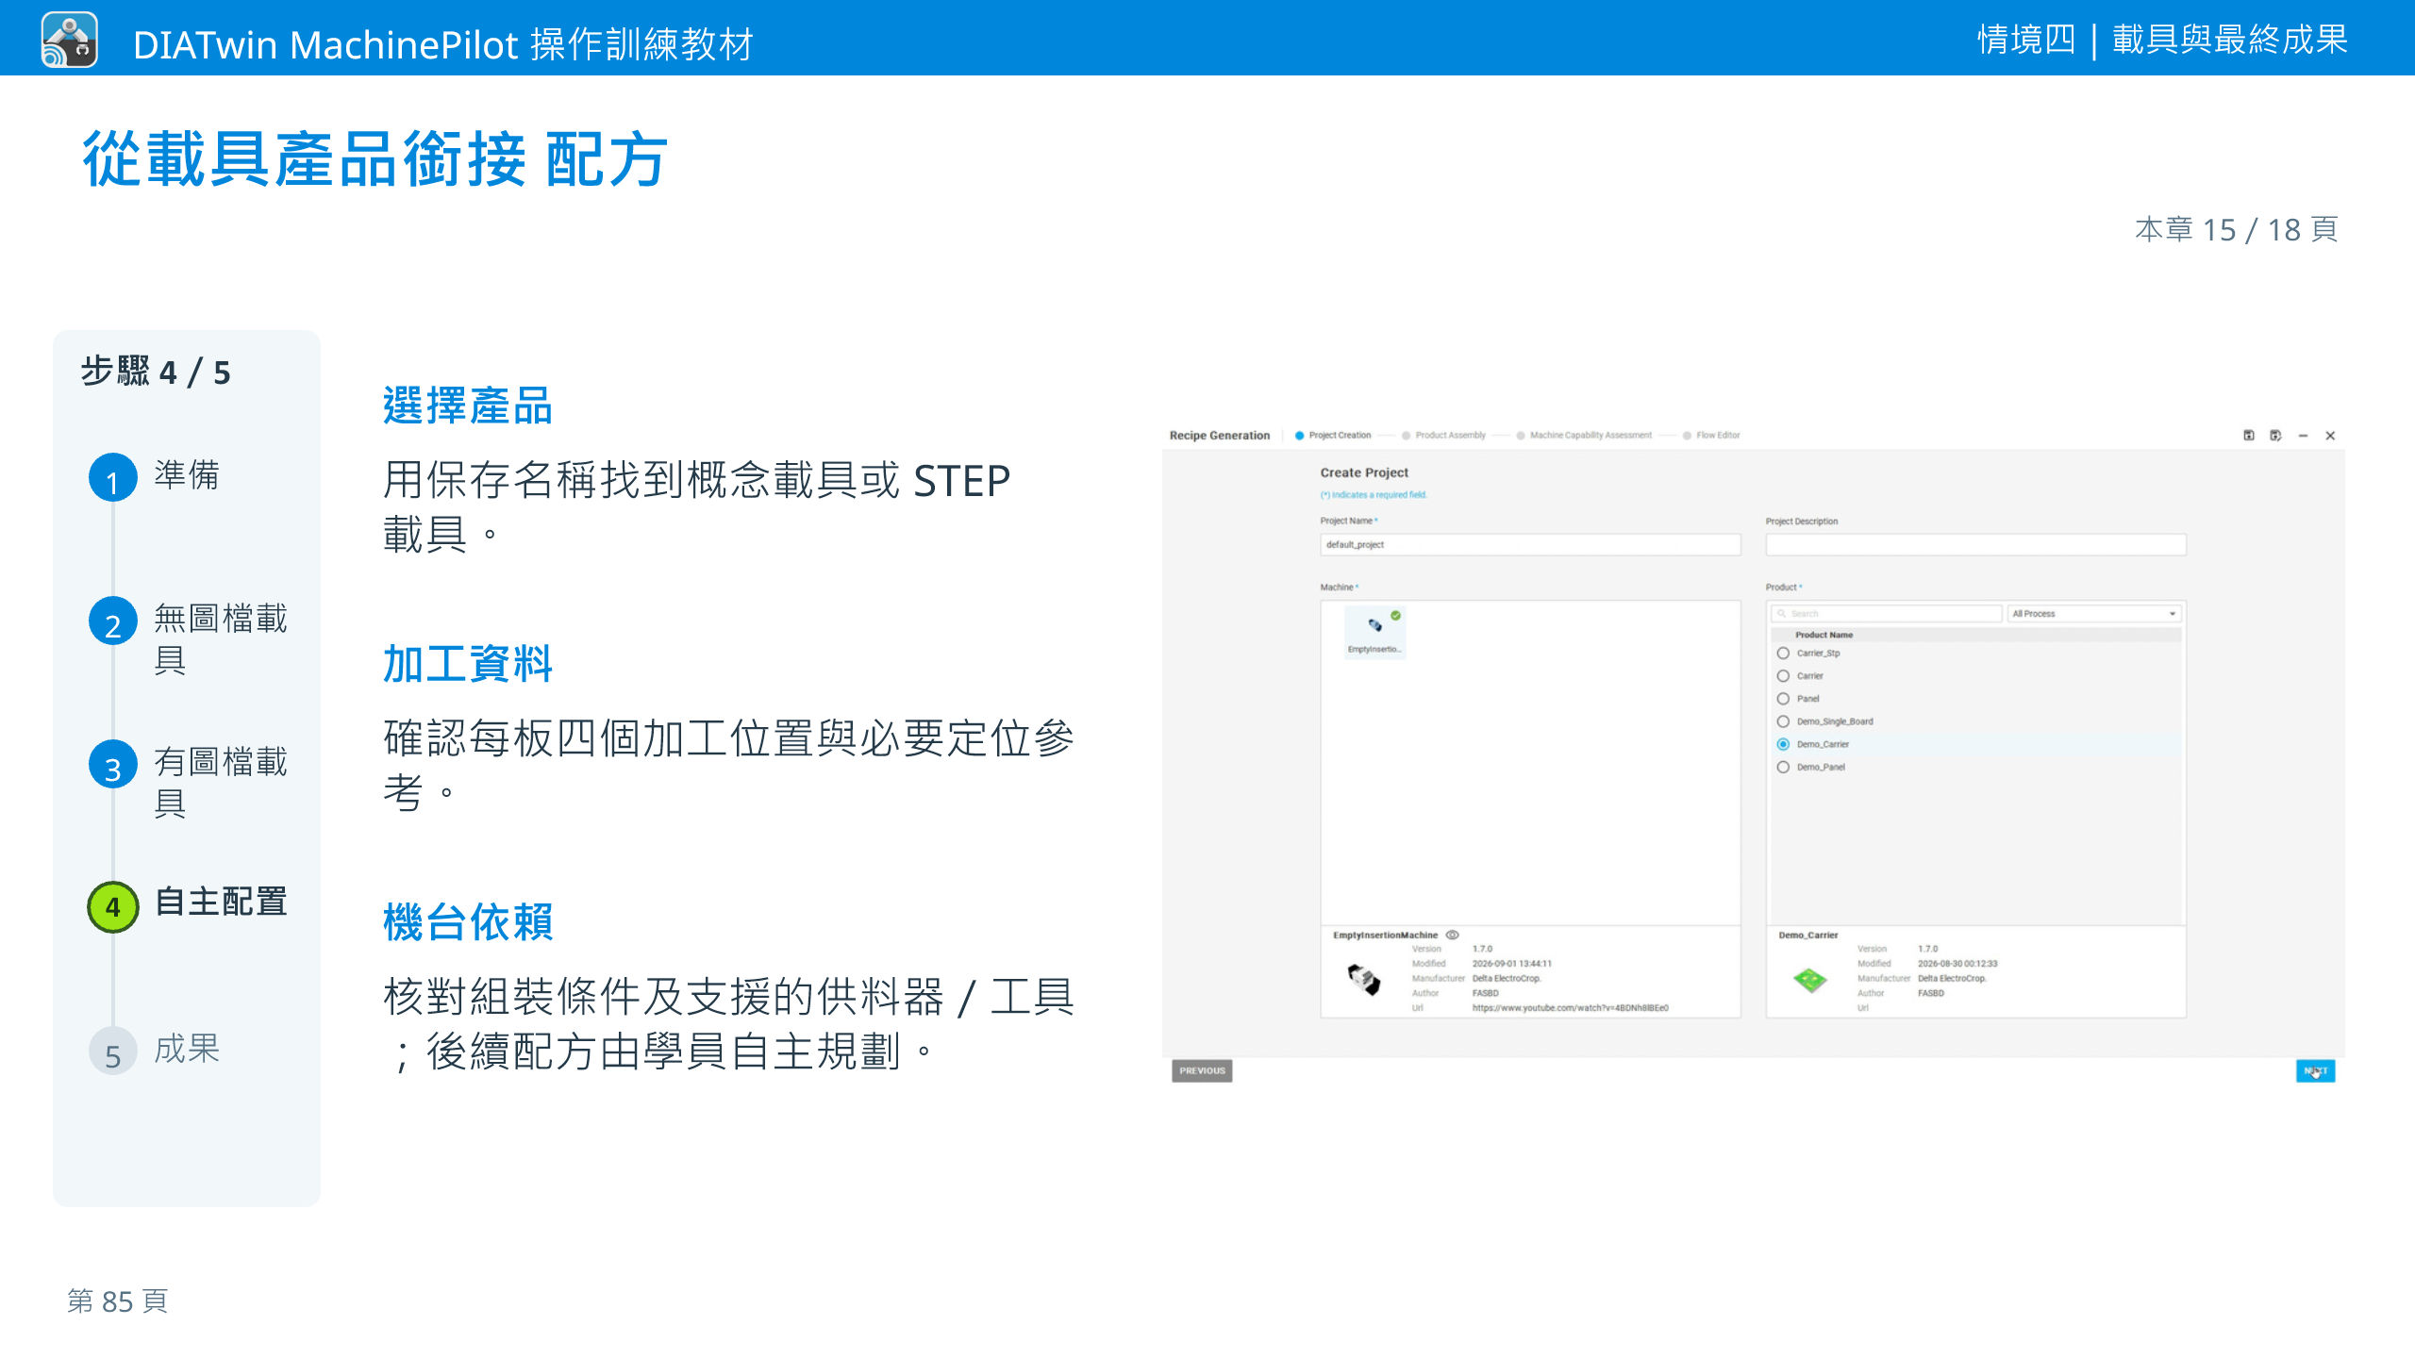Select the Carrier_Stp radio button
2415x1358 pixels.
click(x=1783, y=654)
